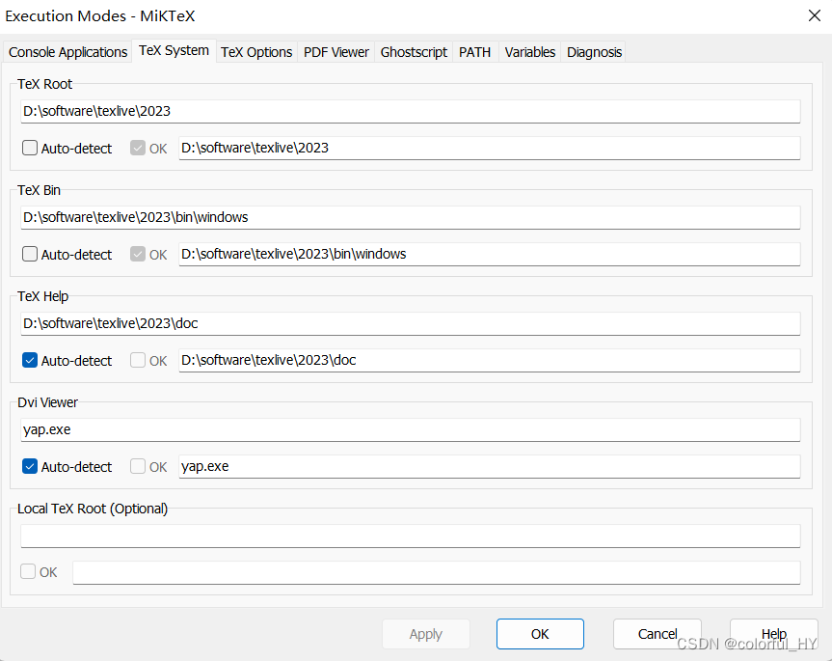Select the Variables tab
The width and height of the screenshot is (832, 661).
pos(529,52)
